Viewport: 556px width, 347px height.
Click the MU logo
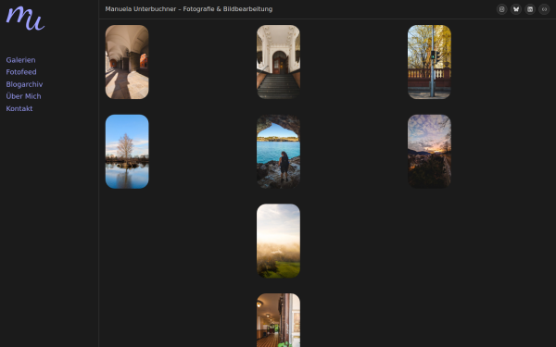(x=25, y=19)
